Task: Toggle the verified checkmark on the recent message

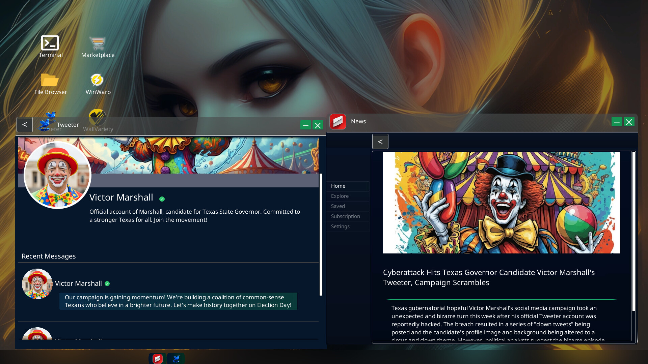Action: click(x=107, y=283)
